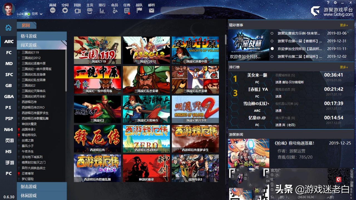Open the 三国战纪119 game thumbnail

click(97, 50)
